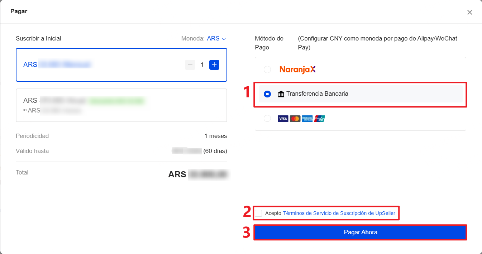Click the NaranjaX logo
482x254 pixels.
click(x=297, y=70)
